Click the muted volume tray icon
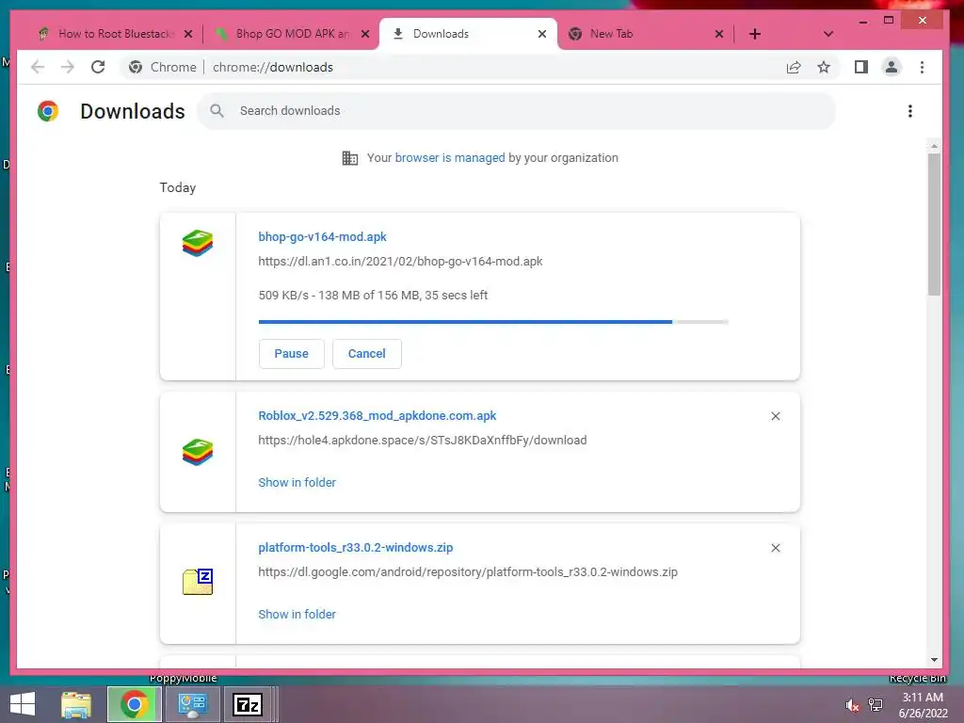This screenshot has height=723, width=964. [851, 705]
